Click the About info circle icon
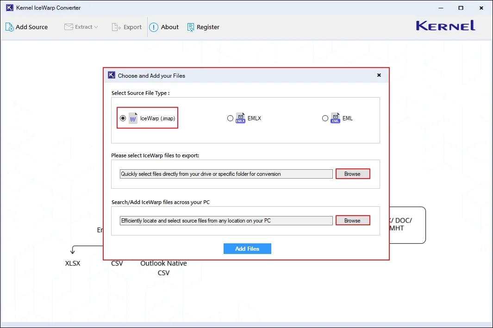The image size is (493, 328). click(154, 27)
